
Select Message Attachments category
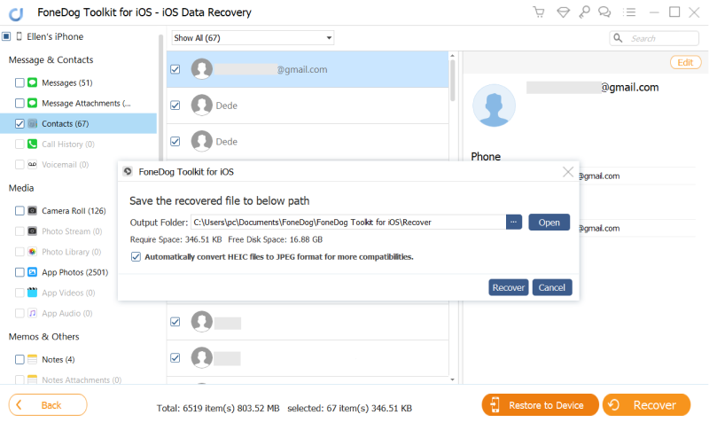(86, 103)
